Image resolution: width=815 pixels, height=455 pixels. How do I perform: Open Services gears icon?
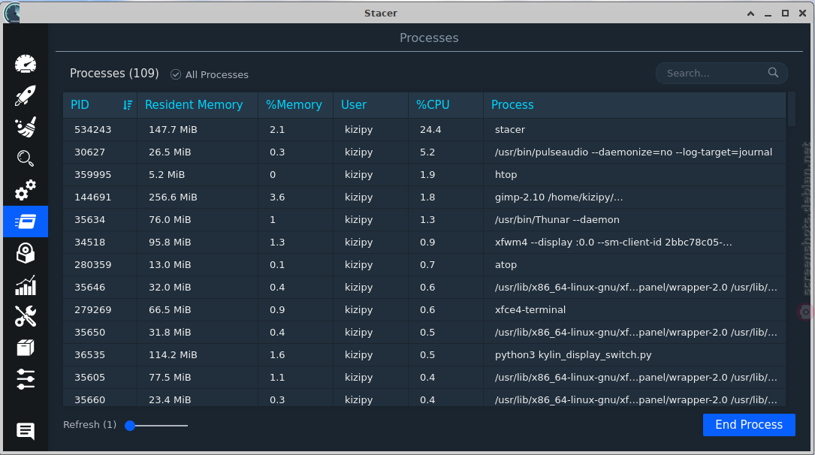click(26, 190)
